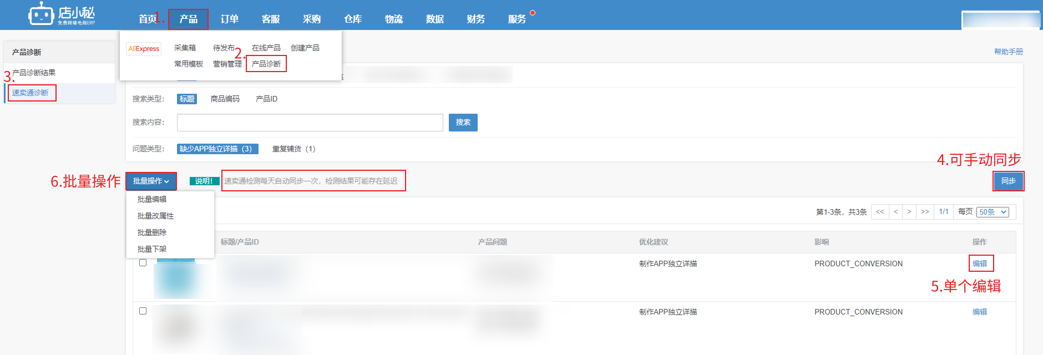This screenshot has width=1043, height=355.
Task: Jump to last page arrow
Action: pos(925,212)
